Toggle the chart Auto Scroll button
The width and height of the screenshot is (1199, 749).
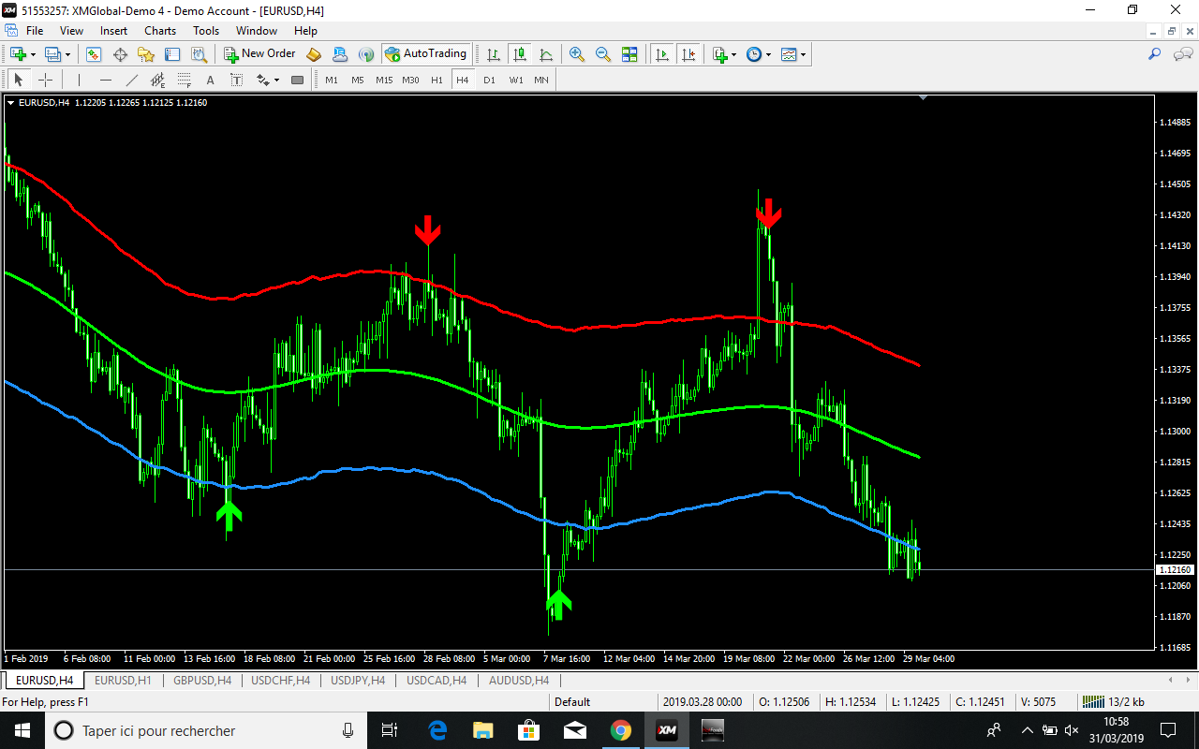(662, 54)
